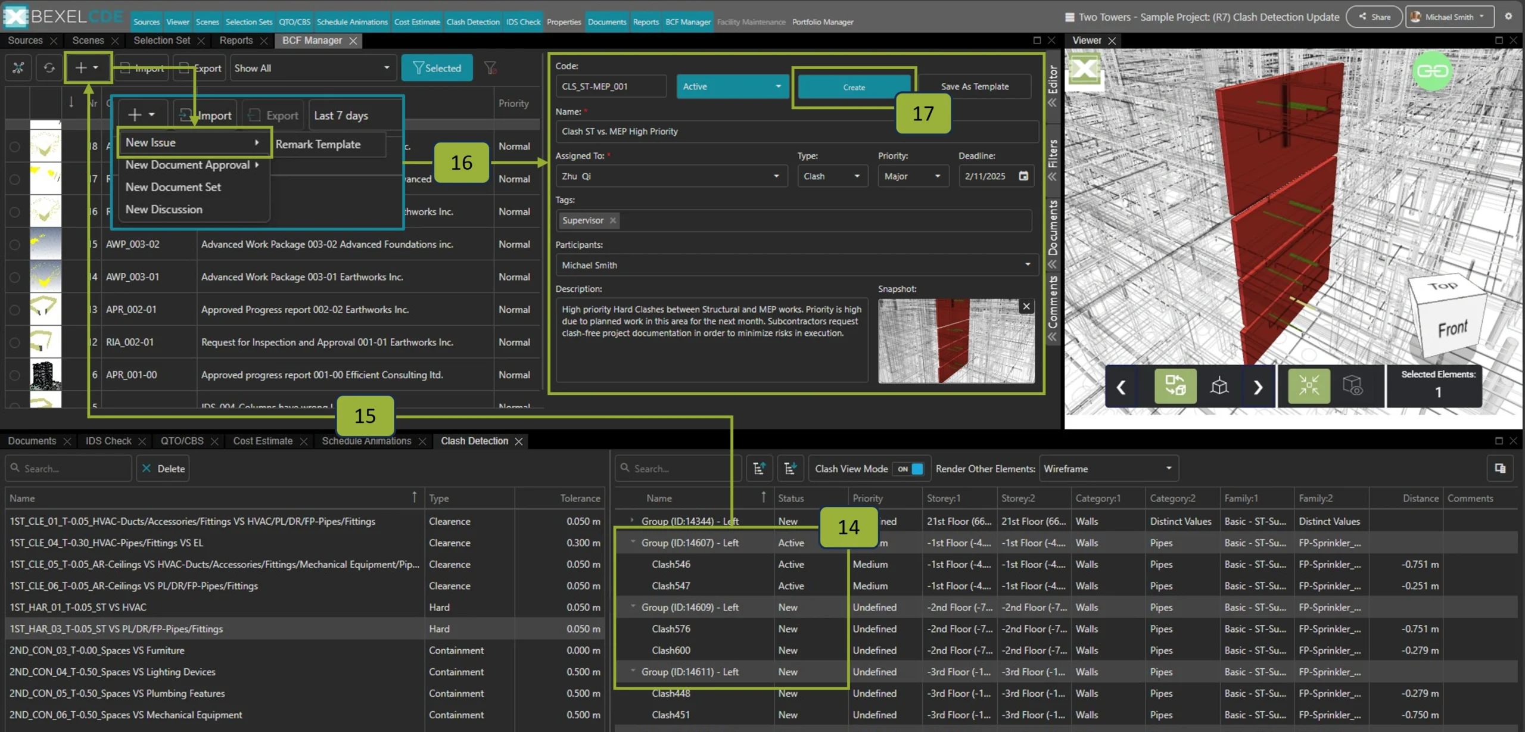Open Clash Detection in top menu bar
1525x732 pixels.
473,22
